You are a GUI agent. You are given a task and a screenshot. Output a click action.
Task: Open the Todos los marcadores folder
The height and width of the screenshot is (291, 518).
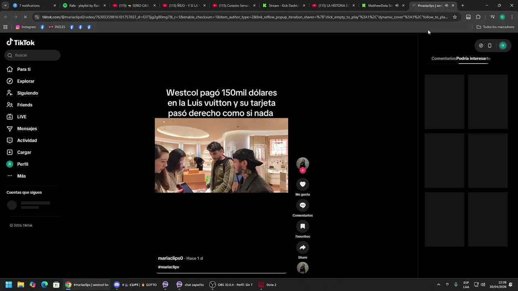pos(495,27)
